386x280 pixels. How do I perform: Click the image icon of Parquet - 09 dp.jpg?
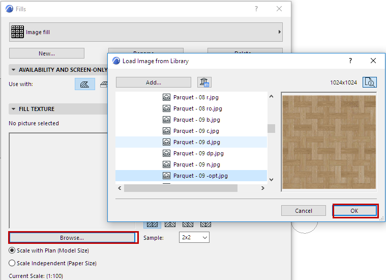pos(166,153)
